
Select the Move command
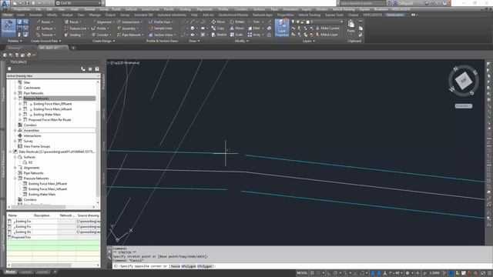click(x=218, y=22)
